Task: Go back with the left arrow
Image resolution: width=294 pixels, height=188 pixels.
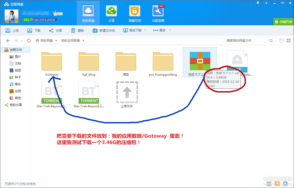Action: coord(8,41)
